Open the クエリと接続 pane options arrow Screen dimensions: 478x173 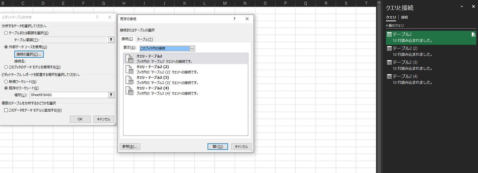[x=462, y=7]
